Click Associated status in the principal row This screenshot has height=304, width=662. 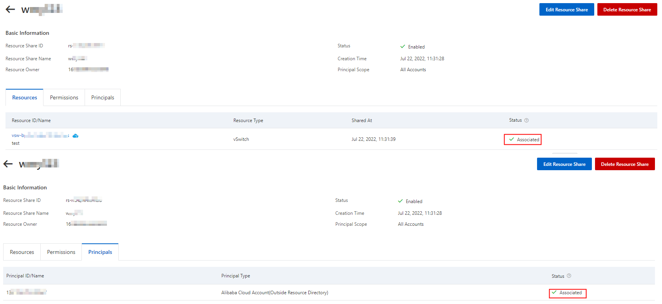point(566,293)
